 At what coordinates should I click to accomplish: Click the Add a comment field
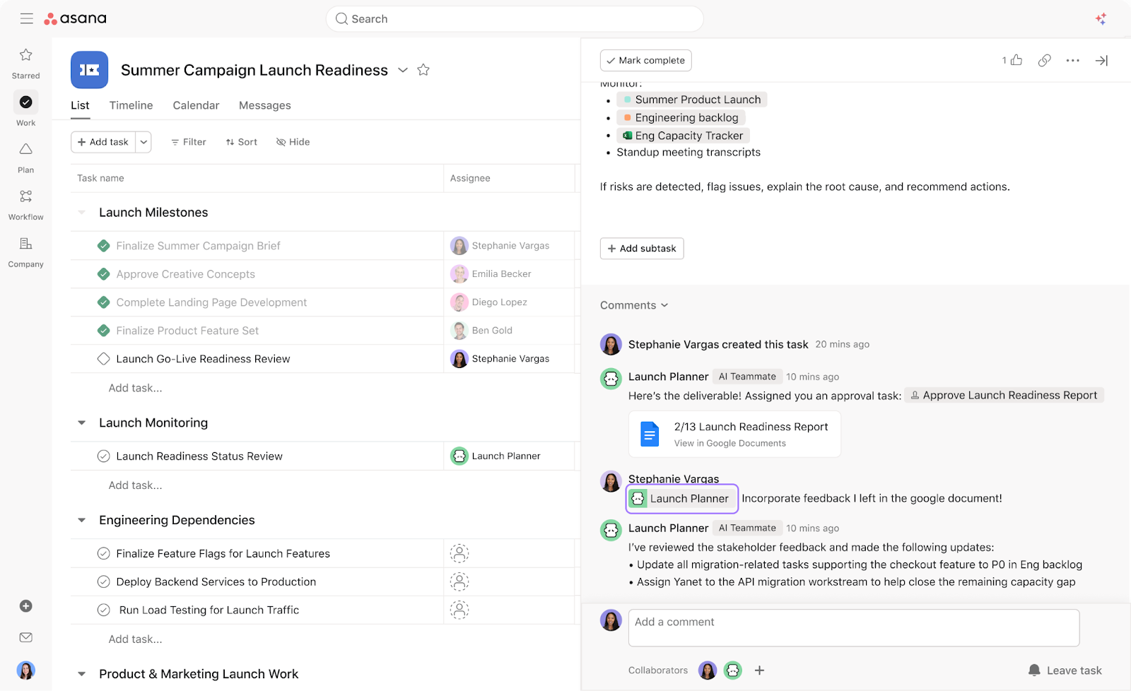853,627
